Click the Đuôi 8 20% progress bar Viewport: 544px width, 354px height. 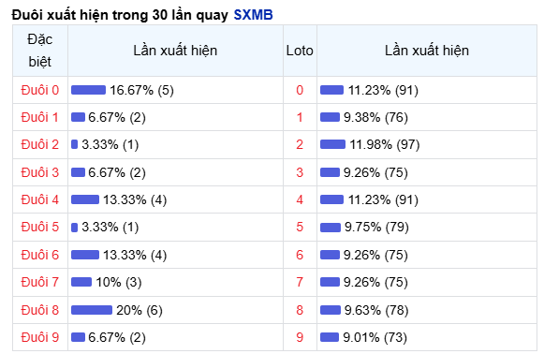[x=92, y=310]
